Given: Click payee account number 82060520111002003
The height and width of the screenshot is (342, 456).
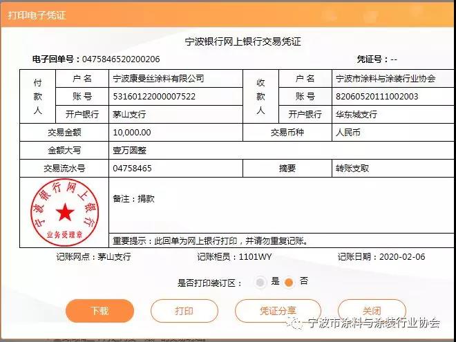Looking at the screenshot, I should click(x=377, y=97).
